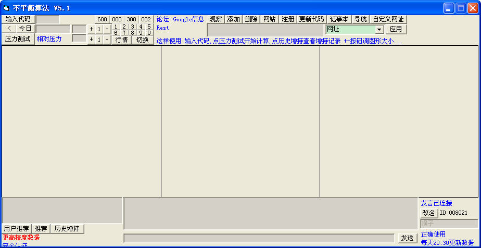This screenshot has width=481, height=248.
Task: Click the 更新代码 button
Action: [x=312, y=19]
